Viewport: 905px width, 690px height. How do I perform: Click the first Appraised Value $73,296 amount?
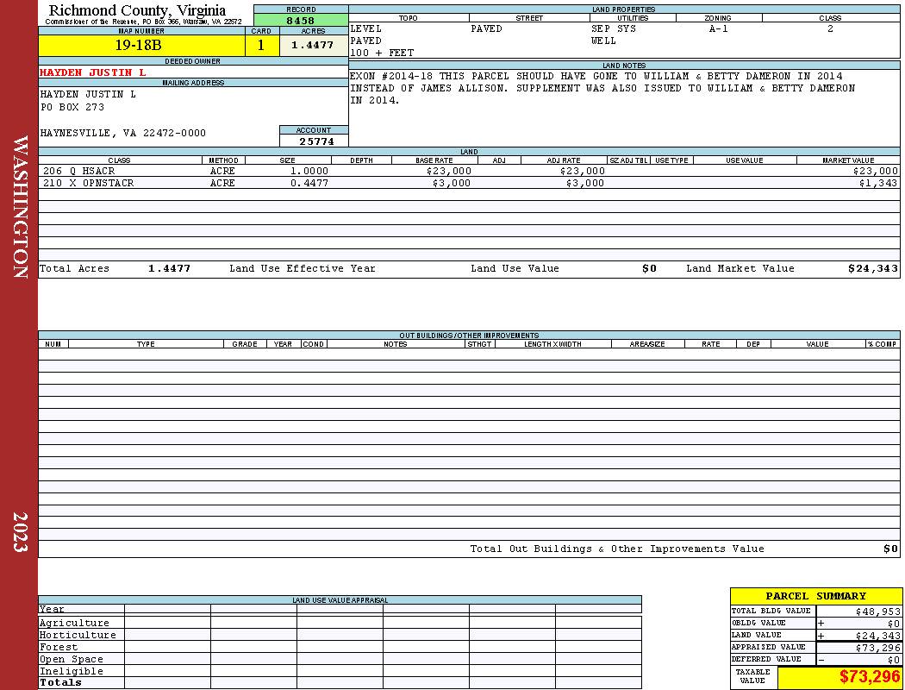pyautogui.click(x=878, y=648)
